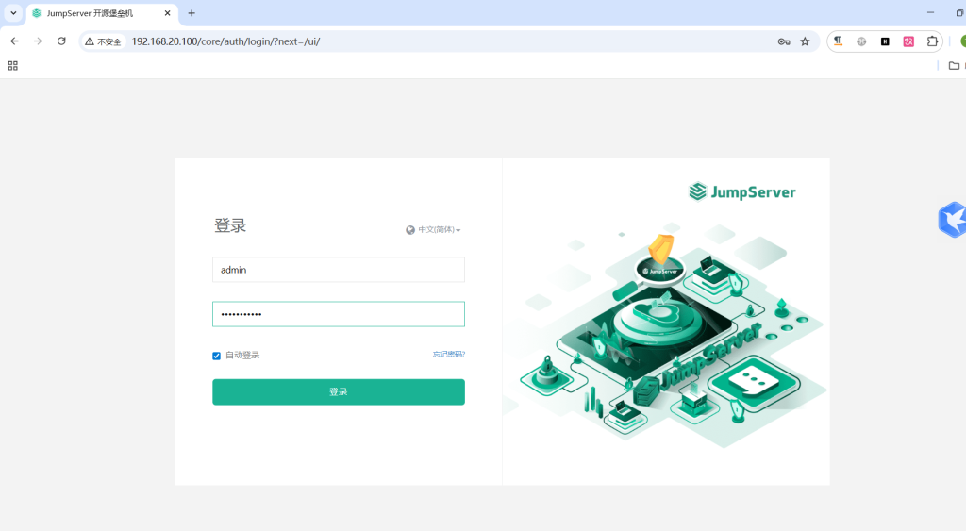Uncheck the 自动登录 checkbox
Viewport: 966px width, 531px height.
coord(217,356)
